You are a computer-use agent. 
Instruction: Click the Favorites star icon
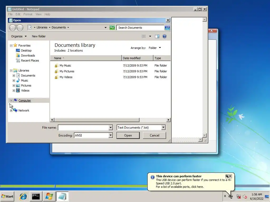[15, 45]
